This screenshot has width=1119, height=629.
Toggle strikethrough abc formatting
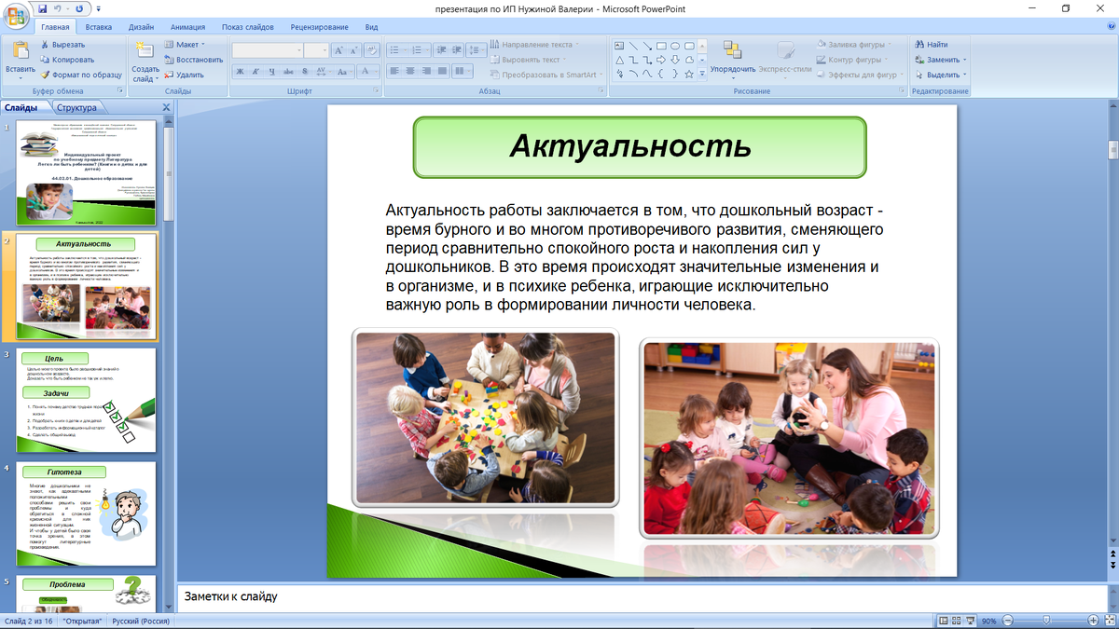coord(287,71)
